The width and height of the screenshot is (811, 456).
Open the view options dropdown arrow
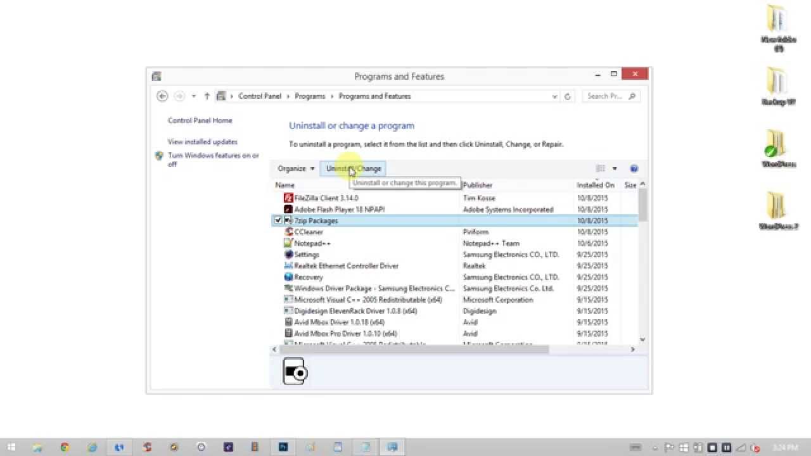coord(615,168)
